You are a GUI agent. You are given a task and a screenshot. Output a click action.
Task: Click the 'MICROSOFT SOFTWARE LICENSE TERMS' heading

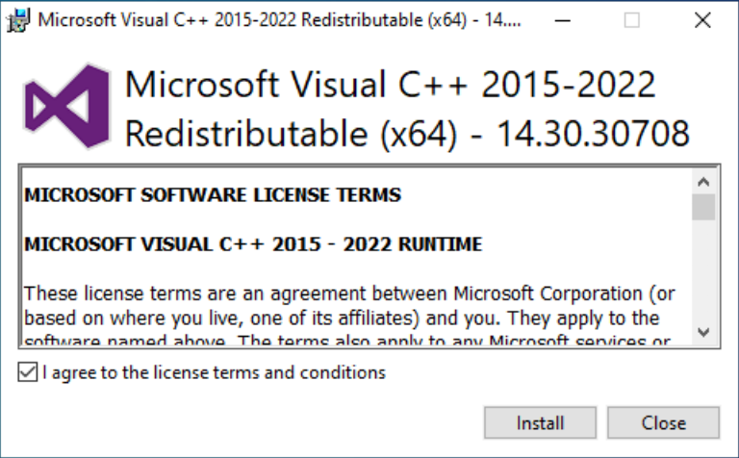click(x=213, y=195)
